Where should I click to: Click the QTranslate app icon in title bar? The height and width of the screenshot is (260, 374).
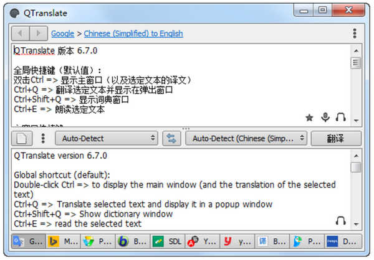pos(14,13)
